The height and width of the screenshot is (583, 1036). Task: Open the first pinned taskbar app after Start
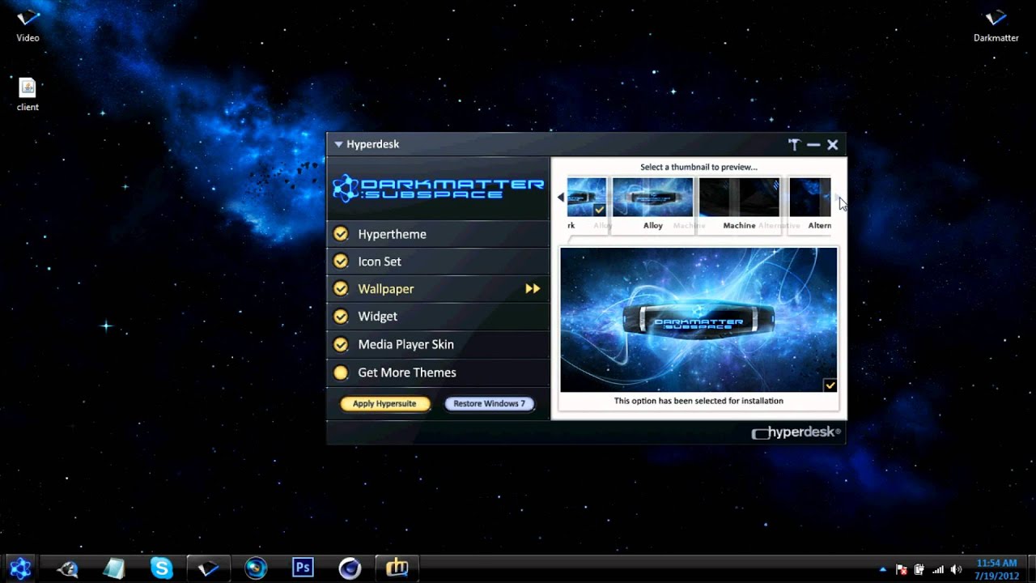click(69, 568)
